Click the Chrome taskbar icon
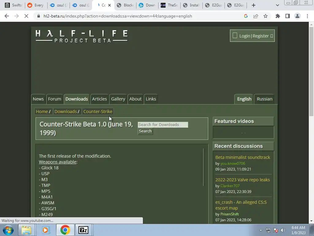314x236 pixels. tap(65, 230)
